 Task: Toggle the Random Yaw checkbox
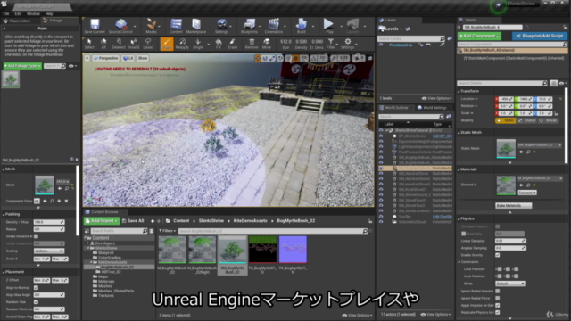coord(36,301)
